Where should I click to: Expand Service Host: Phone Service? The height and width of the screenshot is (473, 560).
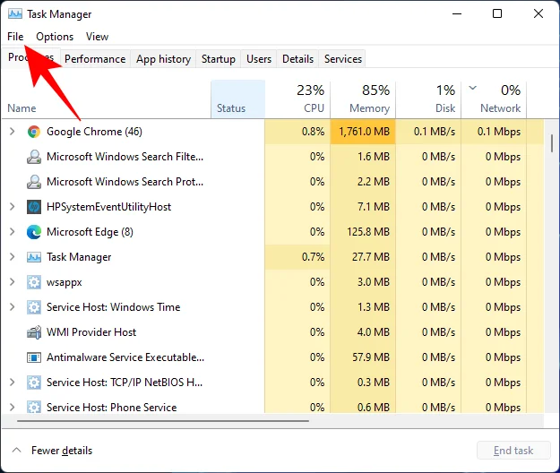[13, 407]
